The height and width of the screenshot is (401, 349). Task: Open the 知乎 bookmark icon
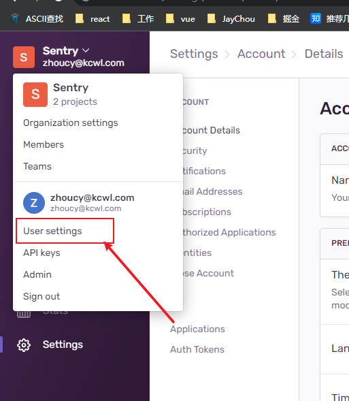(x=315, y=18)
